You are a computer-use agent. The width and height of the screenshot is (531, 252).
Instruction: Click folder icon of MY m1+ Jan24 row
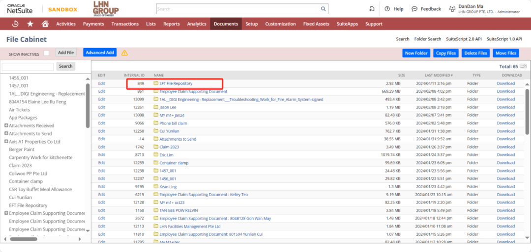[156, 115]
